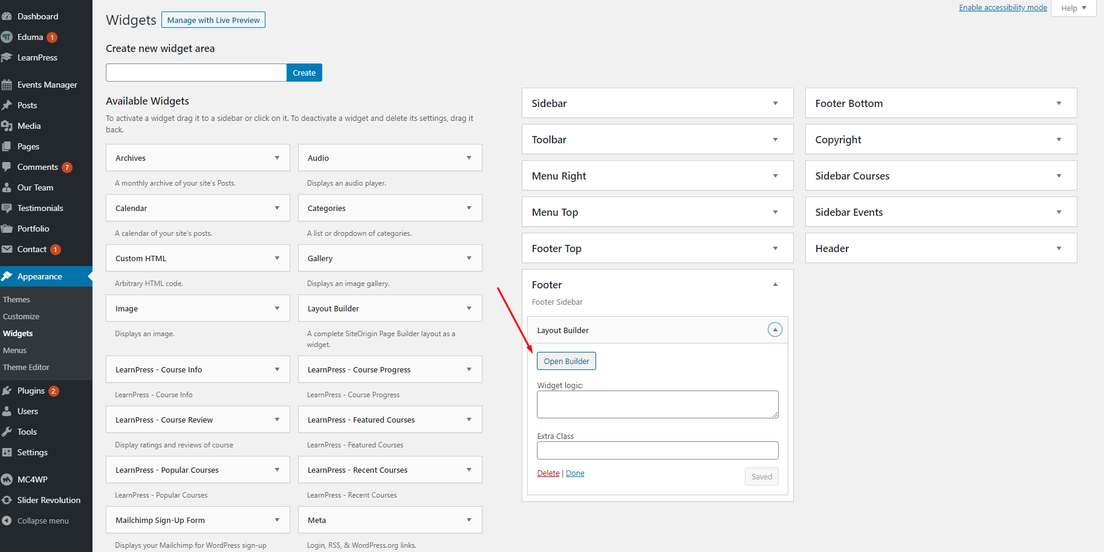Click the Comments speech bubble icon
Viewport: 1104px width, 552px height.
7,167
